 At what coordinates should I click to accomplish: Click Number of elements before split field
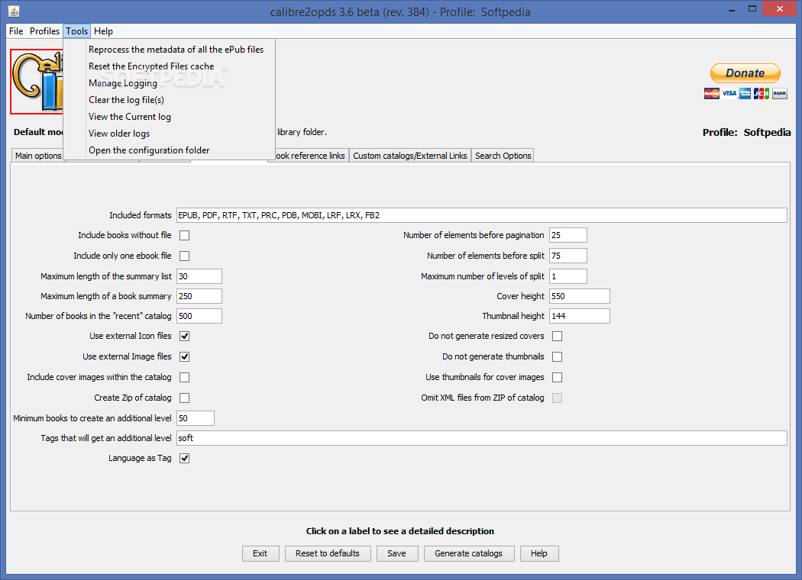pyautogui.click(x=568, y=256)
